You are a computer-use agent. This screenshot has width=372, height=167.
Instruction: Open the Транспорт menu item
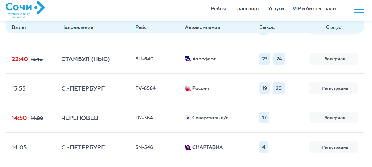click(x=247, y=9)
